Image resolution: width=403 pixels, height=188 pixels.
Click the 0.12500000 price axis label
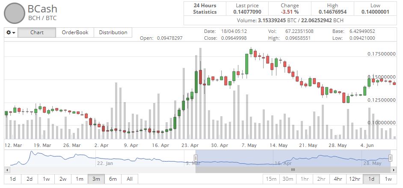(x=382, y=100)
